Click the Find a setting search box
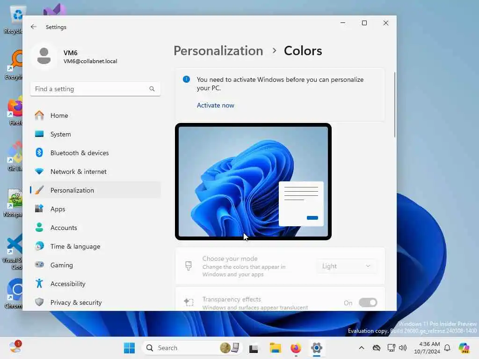Screen dimensions: 479x359 95,89
